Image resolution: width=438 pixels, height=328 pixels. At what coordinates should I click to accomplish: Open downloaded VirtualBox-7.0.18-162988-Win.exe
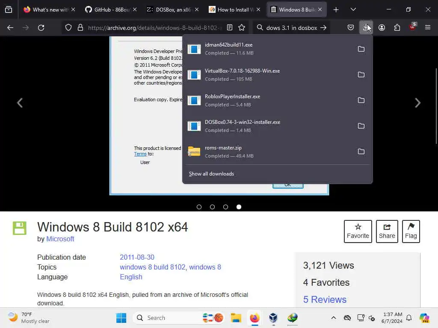pyautogui.click(x=268, y=75)
